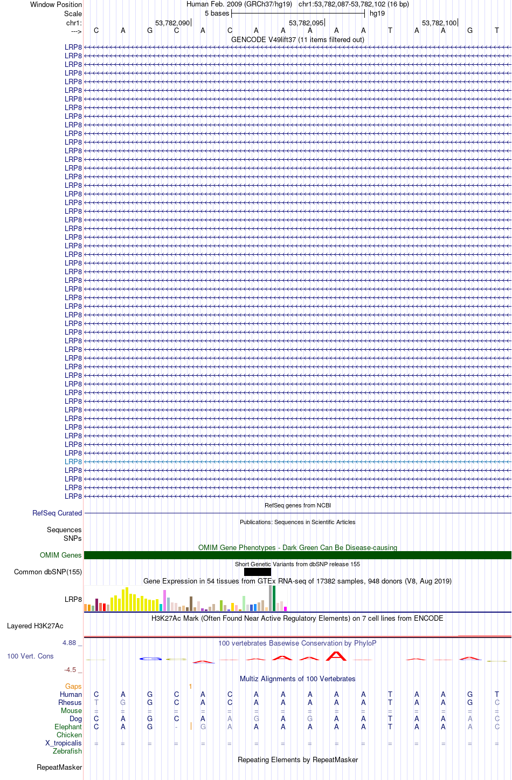The image size is (512, 780).
Task: Select the Human alignment row label
Action: 71,694
